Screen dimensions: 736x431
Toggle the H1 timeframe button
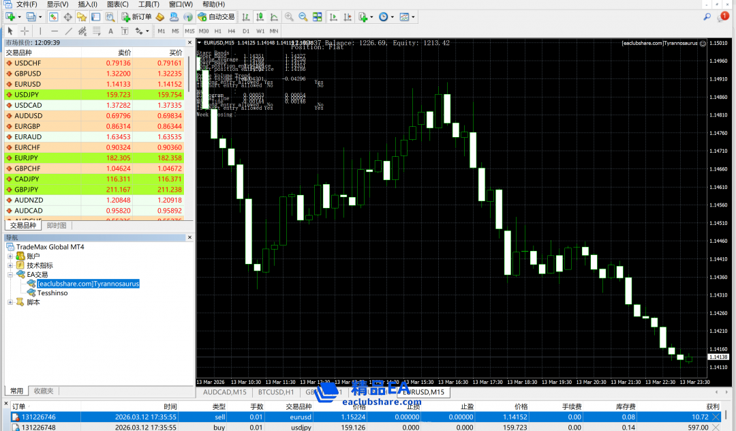(x=218, y=31)
